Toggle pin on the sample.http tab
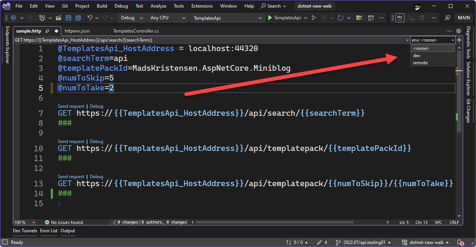The width and height of the screenshot is (476, 247). (x=47, y=31)
